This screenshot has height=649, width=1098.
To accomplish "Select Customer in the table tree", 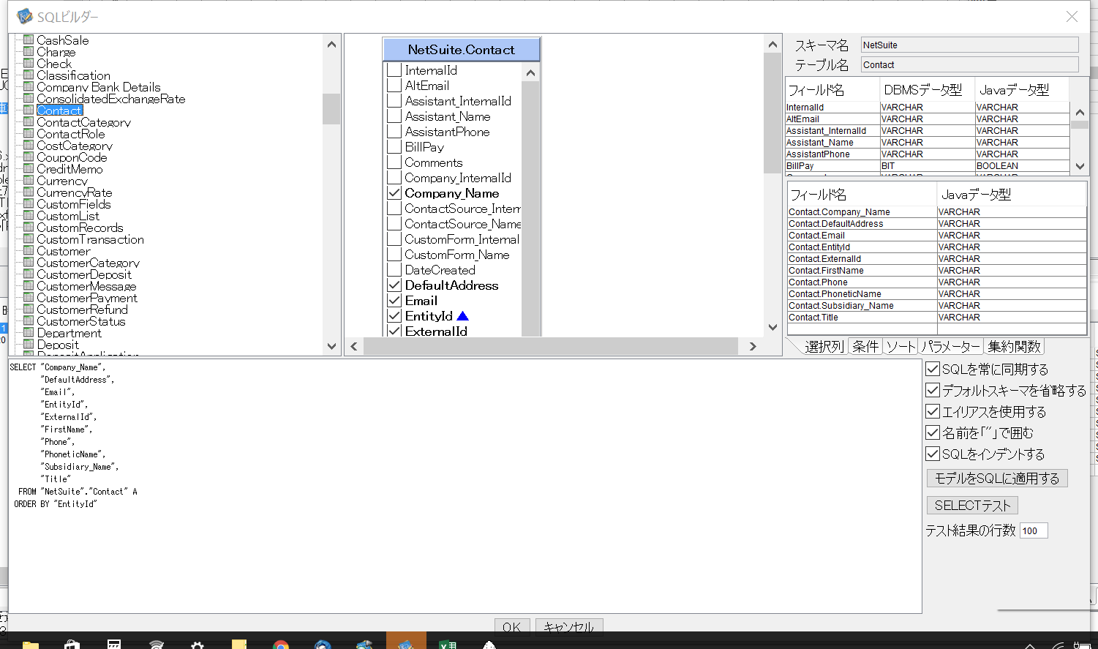I will coord(64,251).
